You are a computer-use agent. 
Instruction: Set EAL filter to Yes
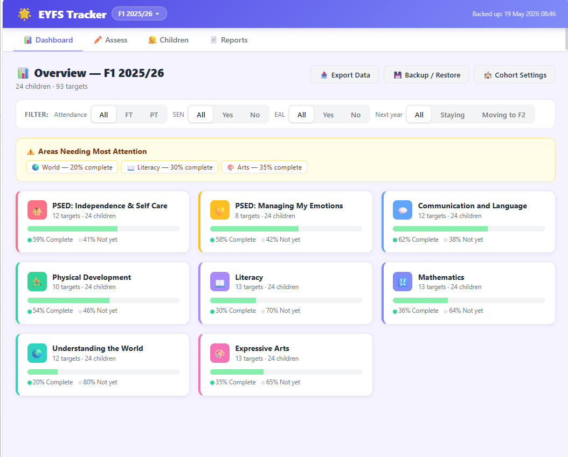[328, 115]
